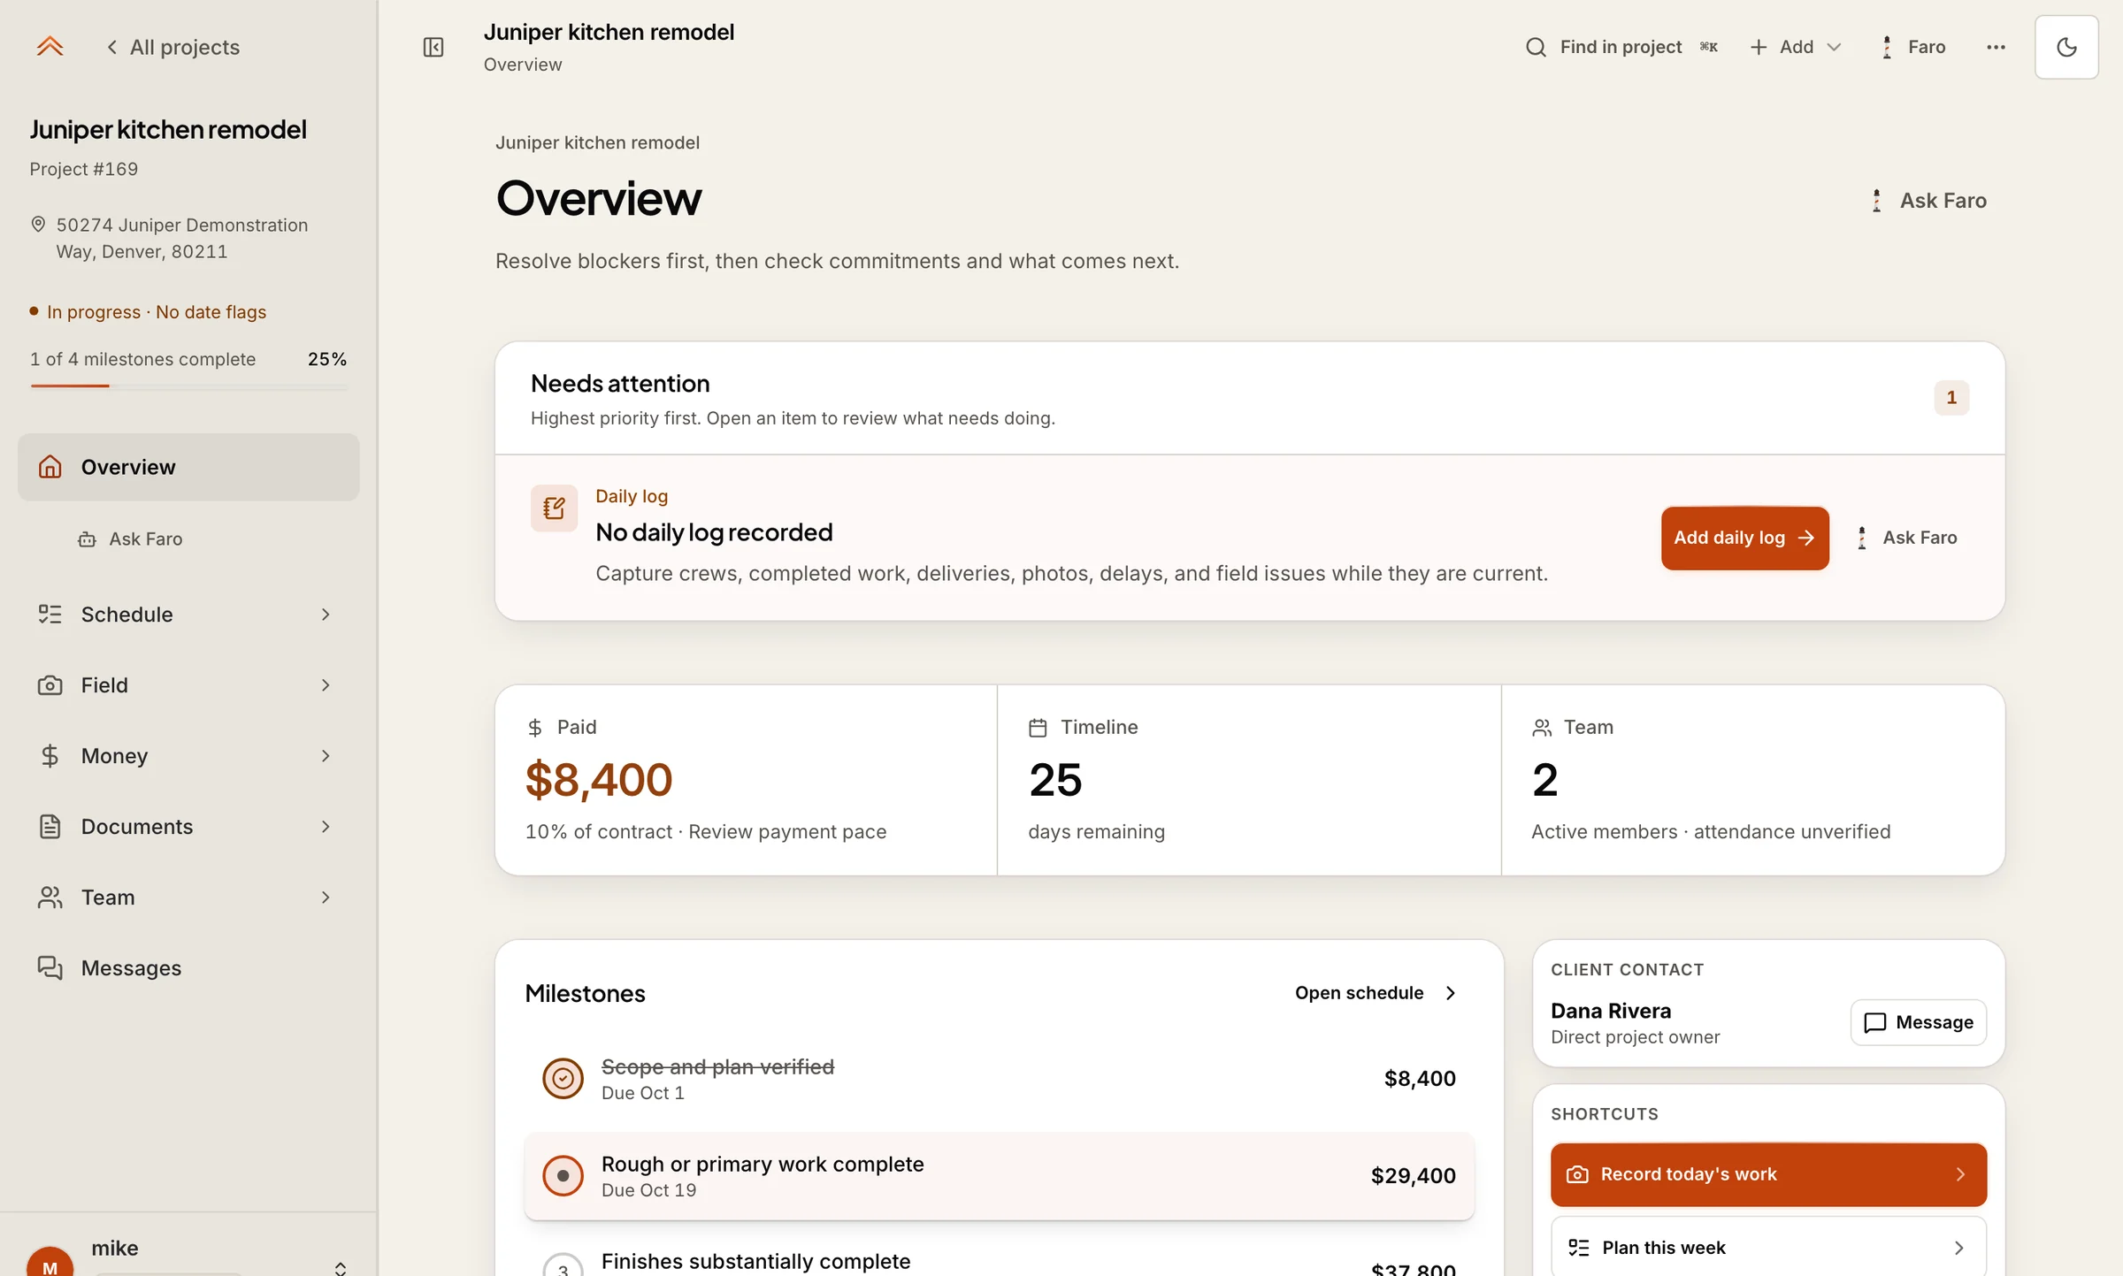Click the orange app logo icon
This screenshot has height=1276, width=2123.
(50, 46)
